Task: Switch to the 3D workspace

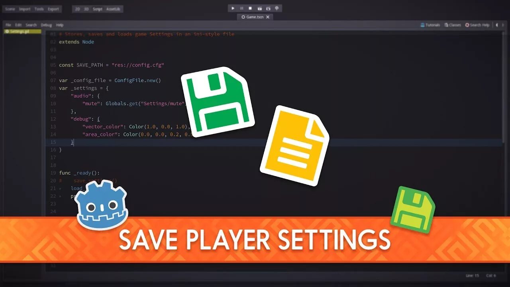Action: coord(86,9)
